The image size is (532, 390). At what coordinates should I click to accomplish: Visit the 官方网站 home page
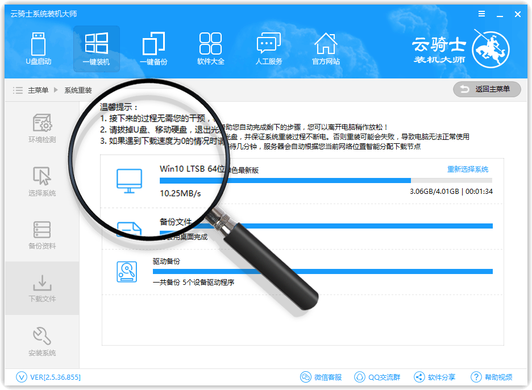[326, 48]
